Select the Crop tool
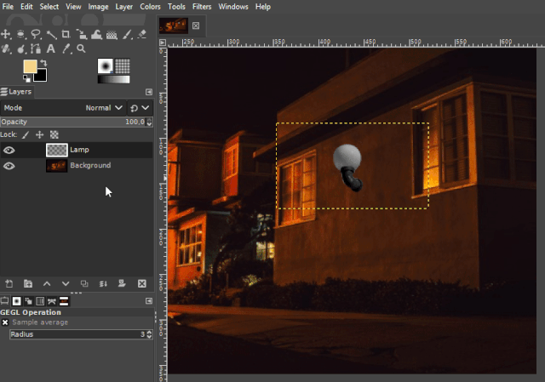 pos(66,34)
